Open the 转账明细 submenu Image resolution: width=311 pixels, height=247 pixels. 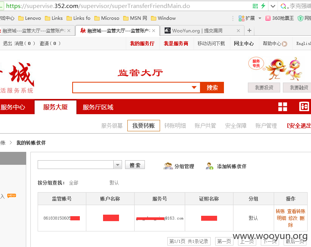tap(175, 126)
